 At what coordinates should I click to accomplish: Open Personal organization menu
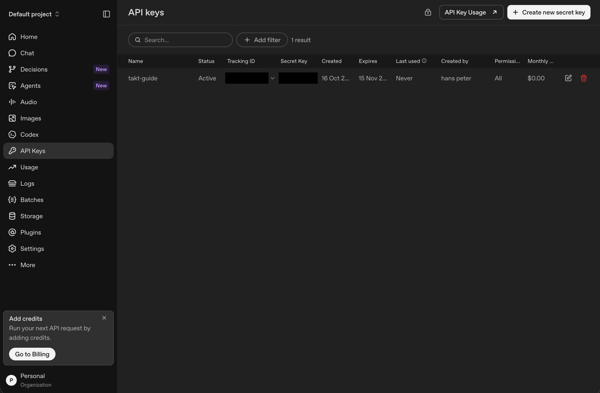[x=58, y=380]
